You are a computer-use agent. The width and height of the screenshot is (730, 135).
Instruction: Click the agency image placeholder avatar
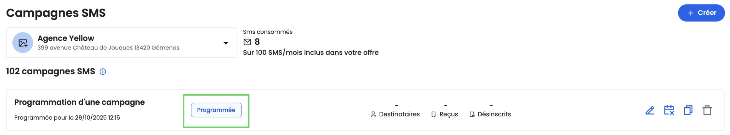point(23,43)
